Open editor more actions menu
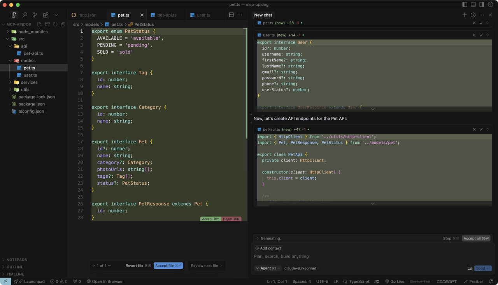This screenshot has width=498, height=285. pos(240,15)
